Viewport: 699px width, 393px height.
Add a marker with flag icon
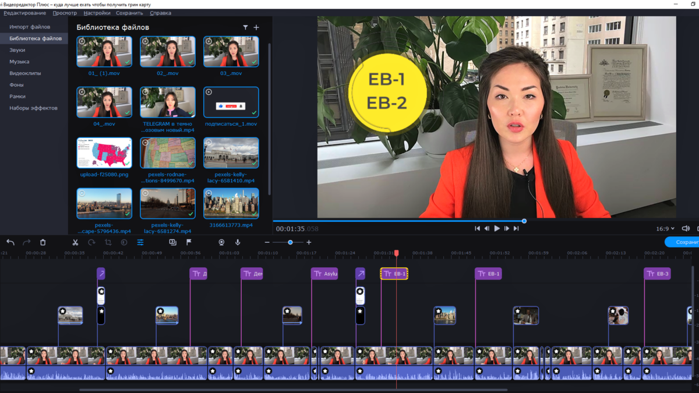point(189,242)
